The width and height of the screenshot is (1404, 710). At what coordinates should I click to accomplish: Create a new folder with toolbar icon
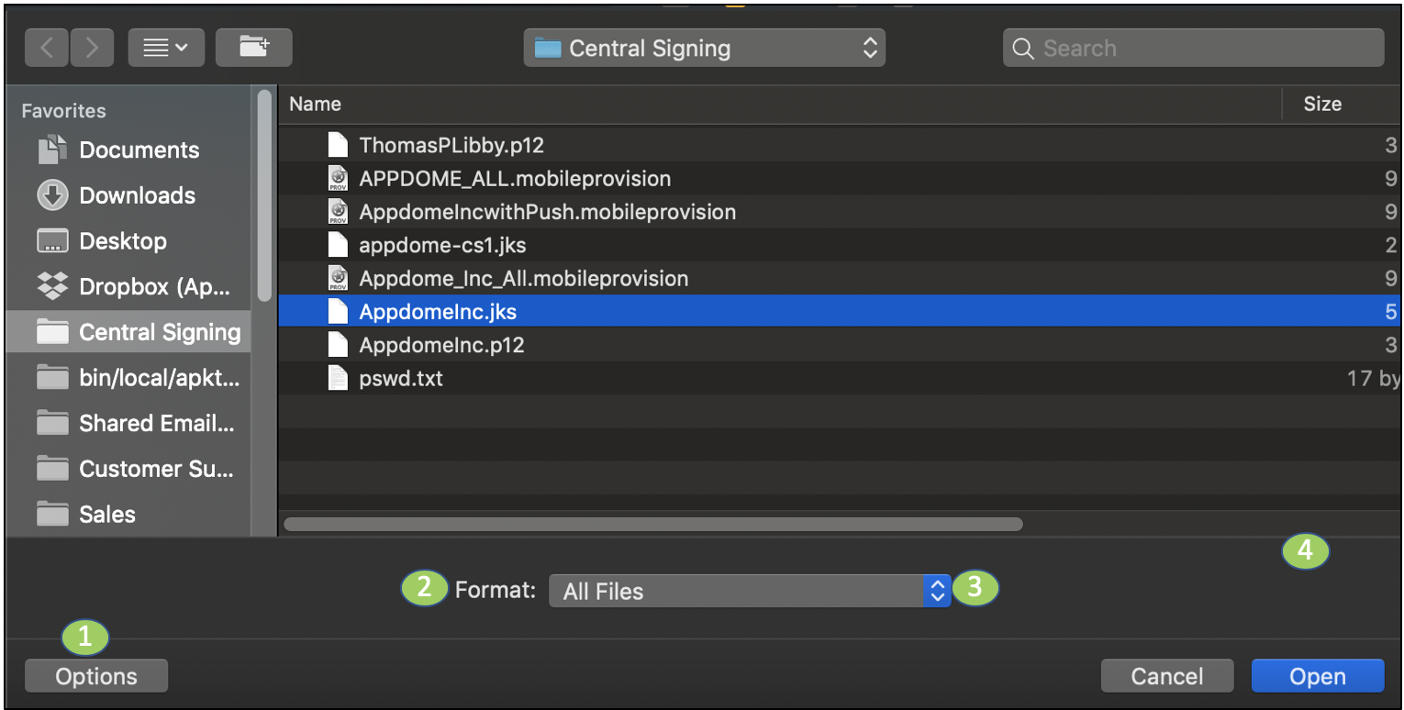pyautogui.click(x=254, y=48)
